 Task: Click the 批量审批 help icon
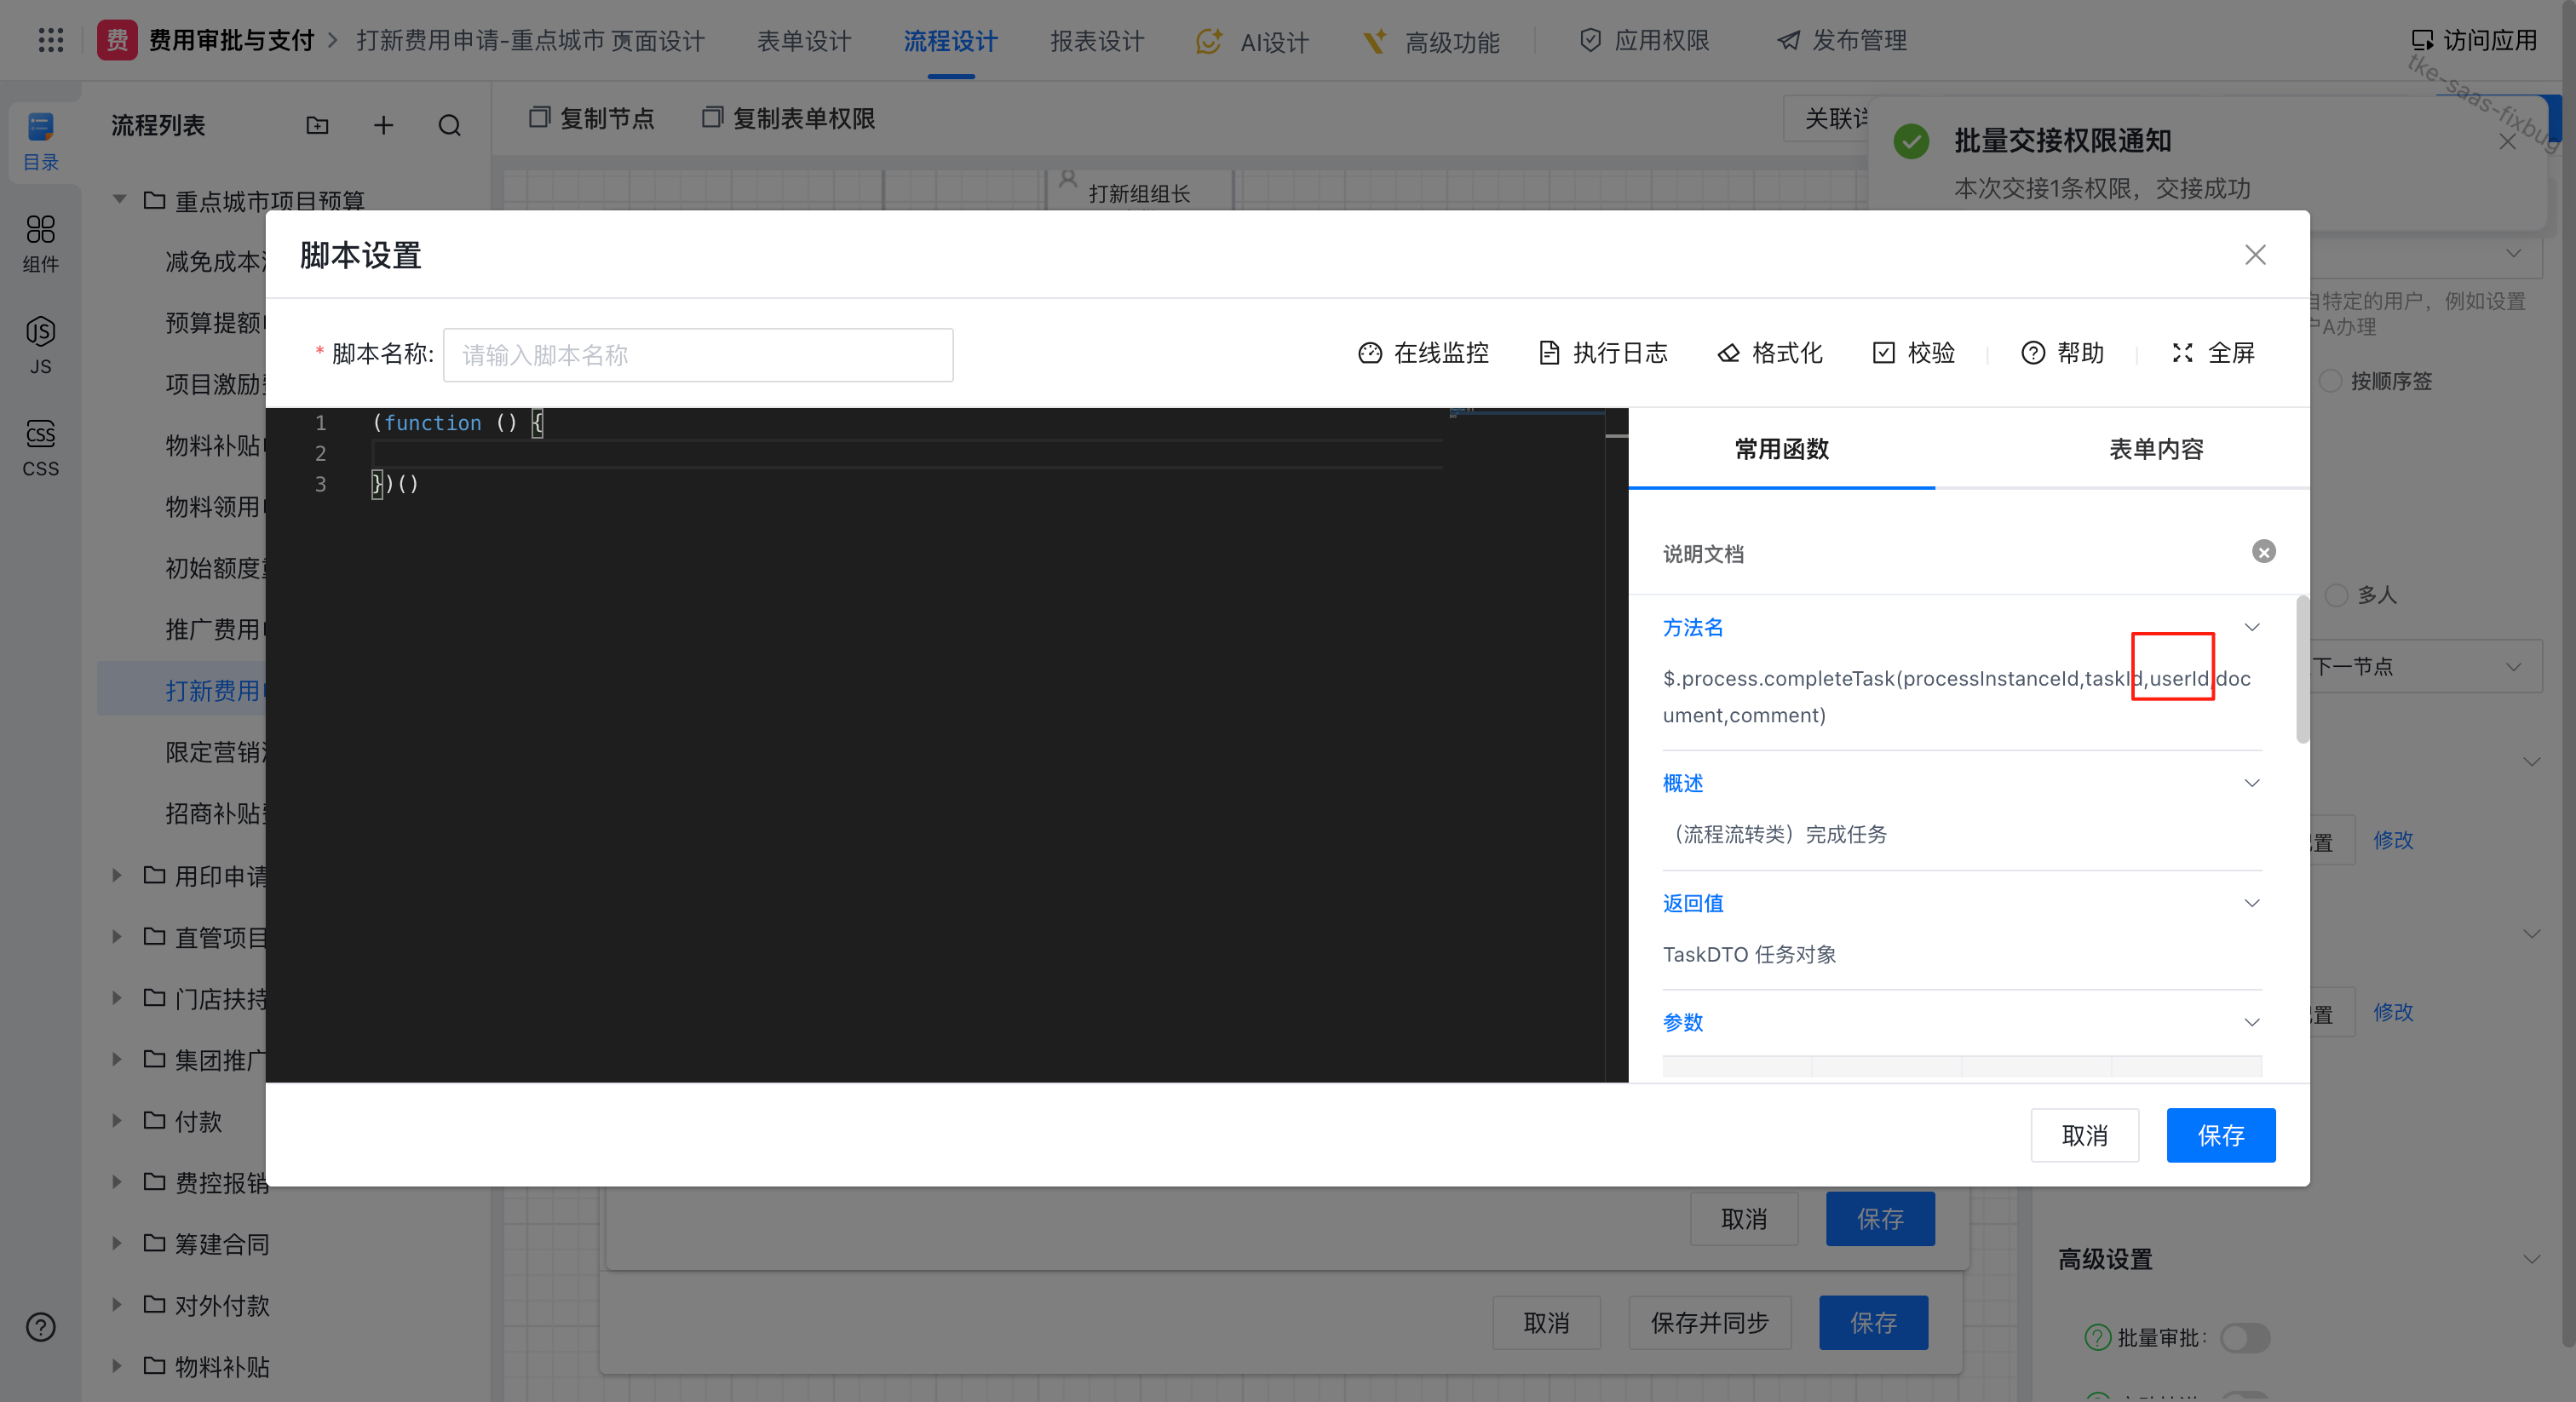coord(2097,1337)
